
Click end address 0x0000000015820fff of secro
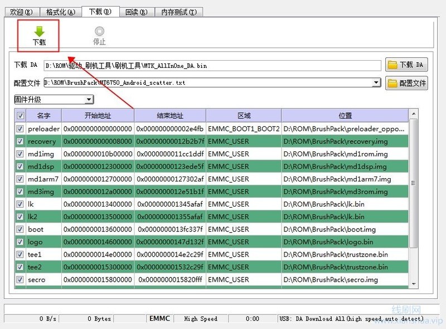[170, 279]
